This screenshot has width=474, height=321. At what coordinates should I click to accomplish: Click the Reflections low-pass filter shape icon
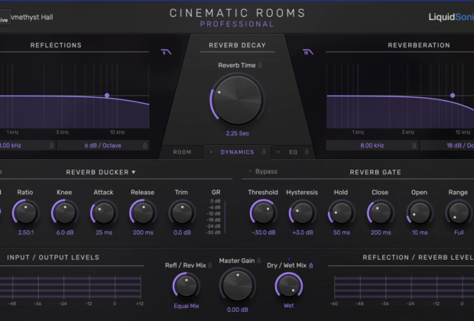(x=167, y=53)
